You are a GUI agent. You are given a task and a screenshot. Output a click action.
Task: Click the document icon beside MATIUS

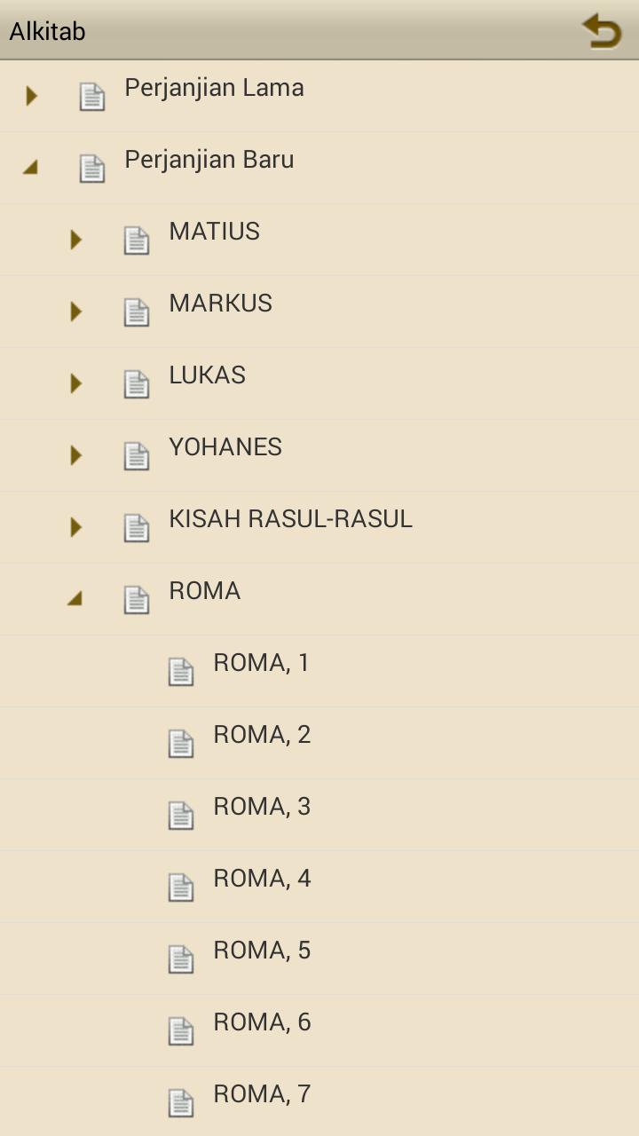tap(137, 241)
